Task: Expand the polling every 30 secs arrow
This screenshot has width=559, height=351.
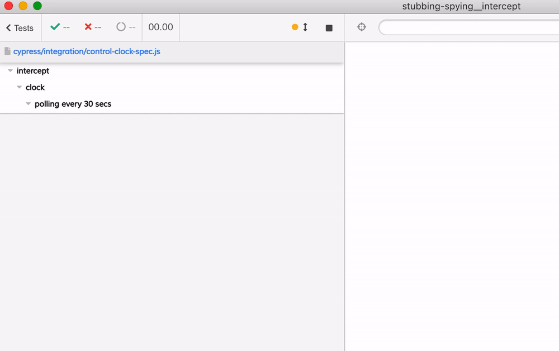Action: [x=29, y=104]
